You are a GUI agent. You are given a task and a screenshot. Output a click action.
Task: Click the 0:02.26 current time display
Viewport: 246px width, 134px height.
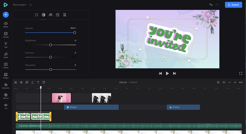click(x=123, y=82)
